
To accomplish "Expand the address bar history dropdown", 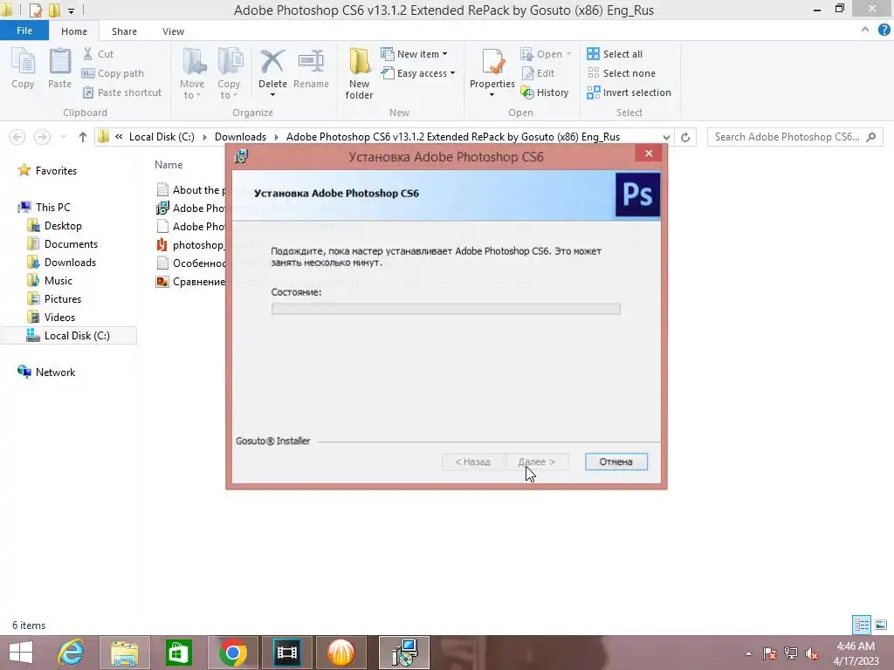I will pos(666,137).
